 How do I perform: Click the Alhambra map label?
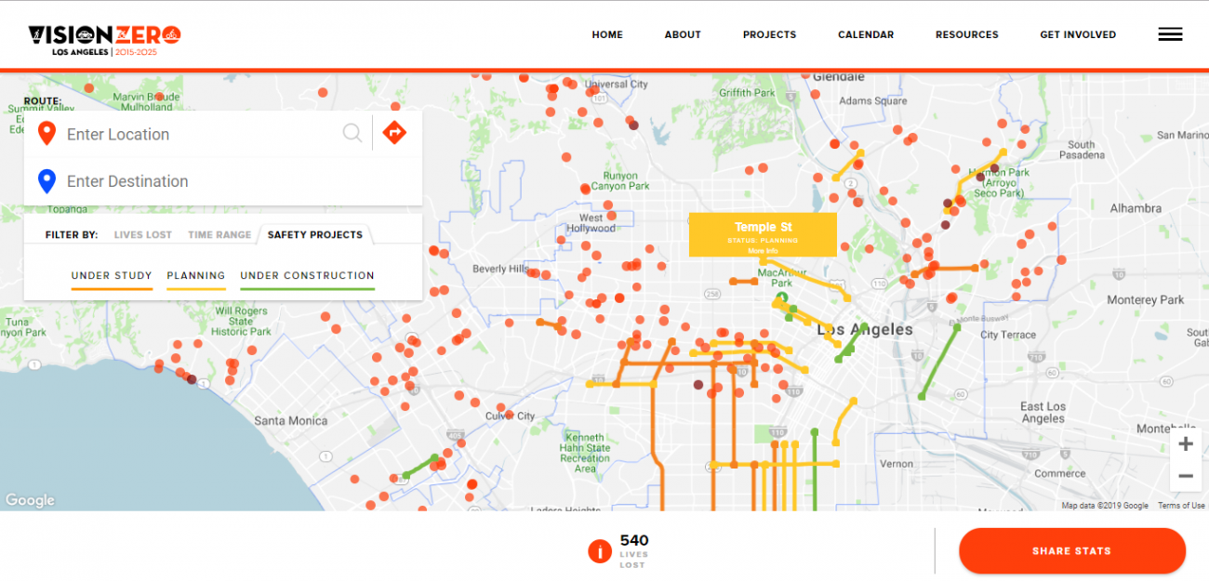click(1136, 208)
